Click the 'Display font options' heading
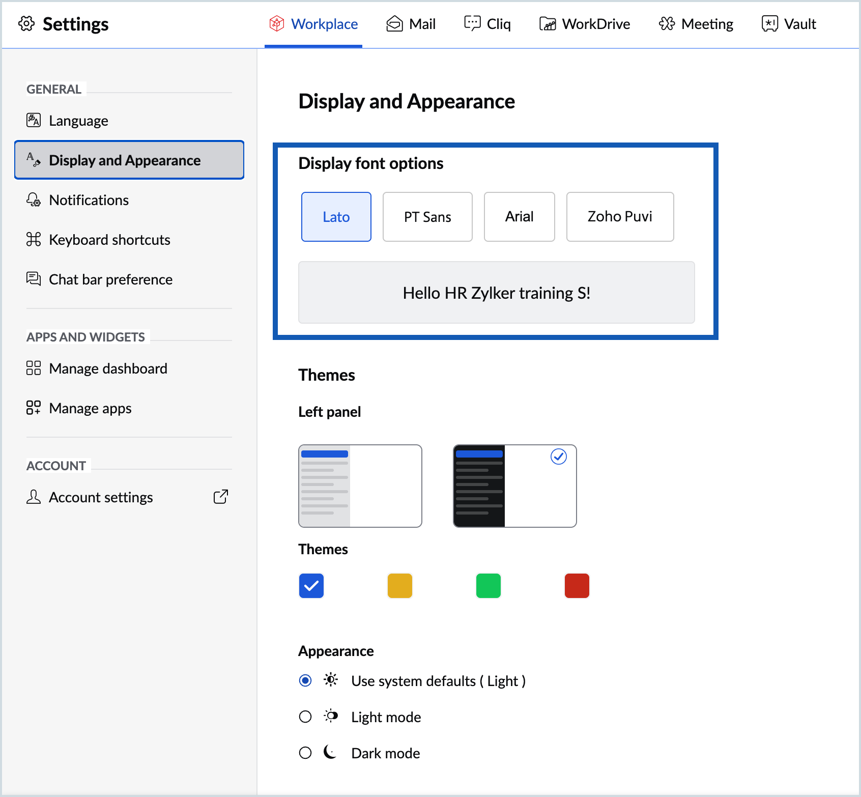Screen dimensions: 861x797 371,163
